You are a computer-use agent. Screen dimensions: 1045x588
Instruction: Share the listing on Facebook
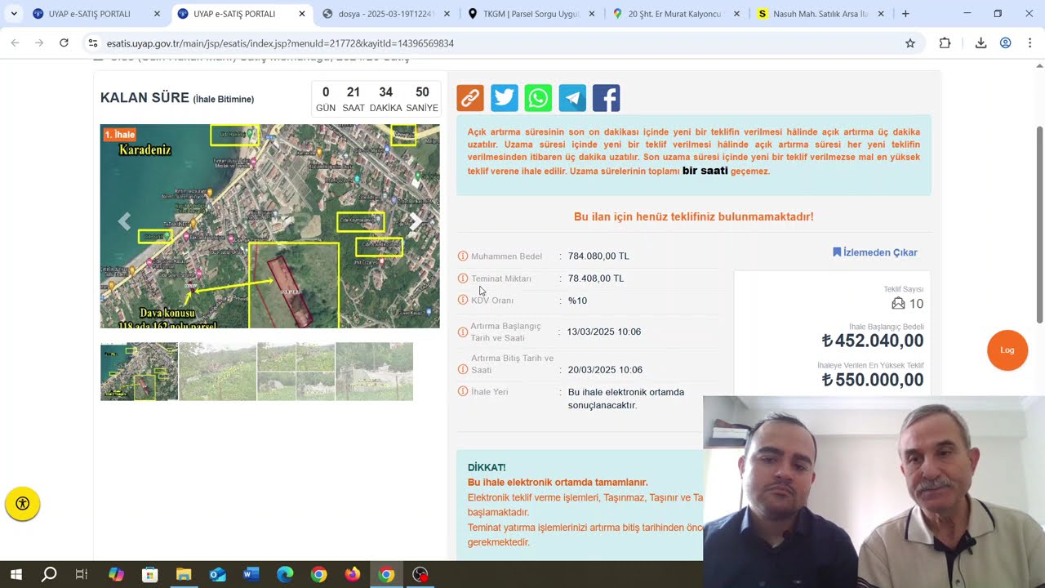point(606,98)
